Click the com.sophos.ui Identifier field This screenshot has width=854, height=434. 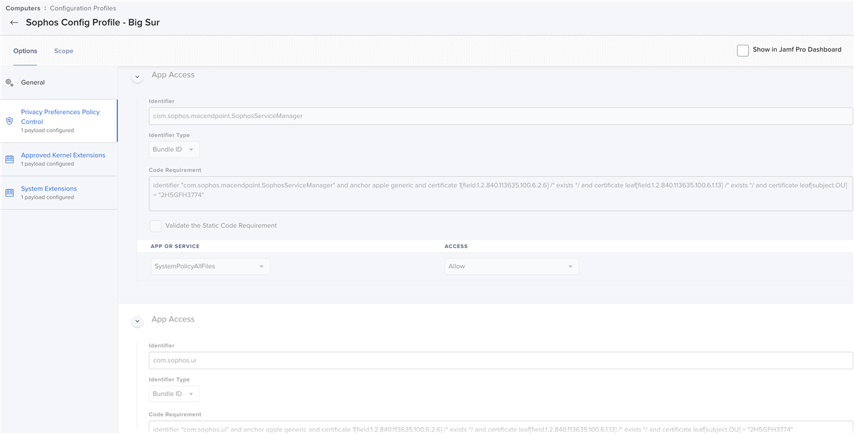(x=500, y=361)
